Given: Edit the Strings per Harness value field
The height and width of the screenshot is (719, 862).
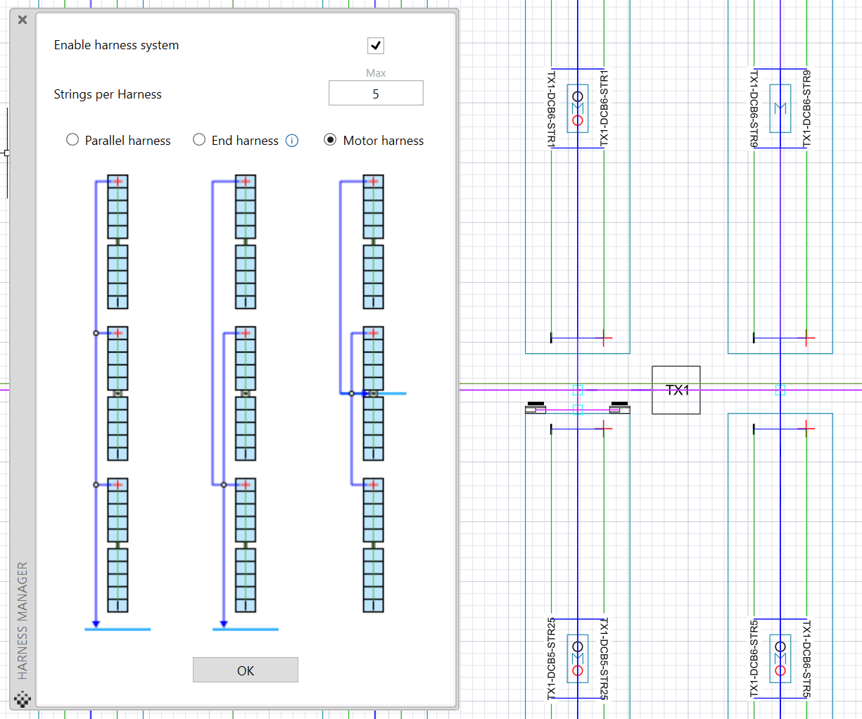Looking at the screenshot, I should pos(376,93).
